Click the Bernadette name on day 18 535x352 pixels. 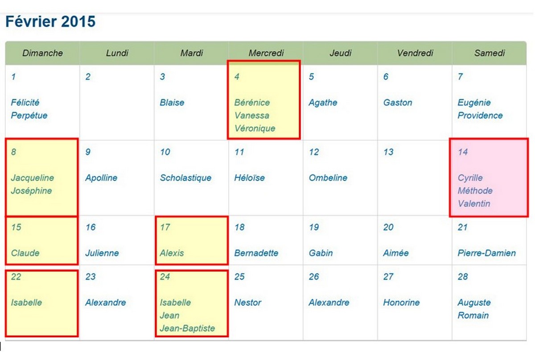tap(256, 253)
